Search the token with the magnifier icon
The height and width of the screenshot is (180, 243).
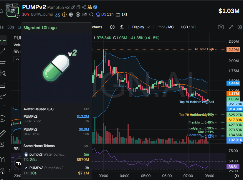[91, 14]
